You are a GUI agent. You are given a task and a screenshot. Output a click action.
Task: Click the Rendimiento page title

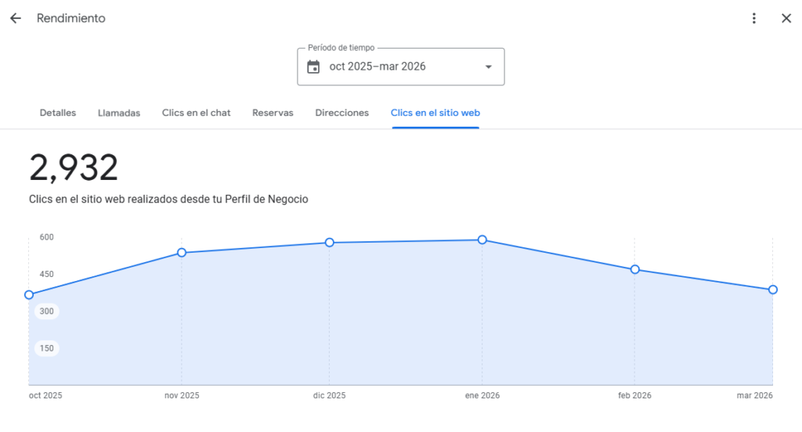click(x=71, y=19)
